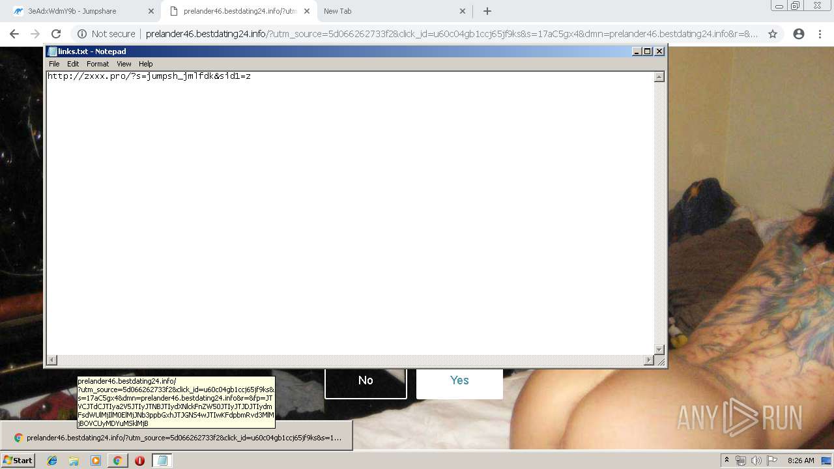Click the 8:26 AM clock

[801, 461]
